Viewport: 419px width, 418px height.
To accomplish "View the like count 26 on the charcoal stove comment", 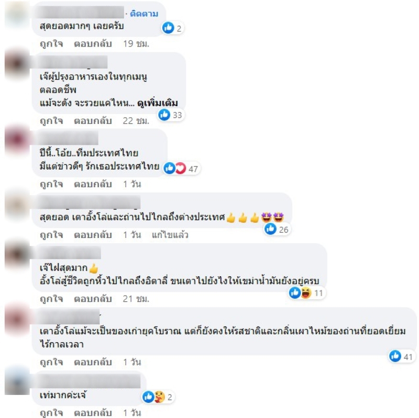I will click(278, 229).
